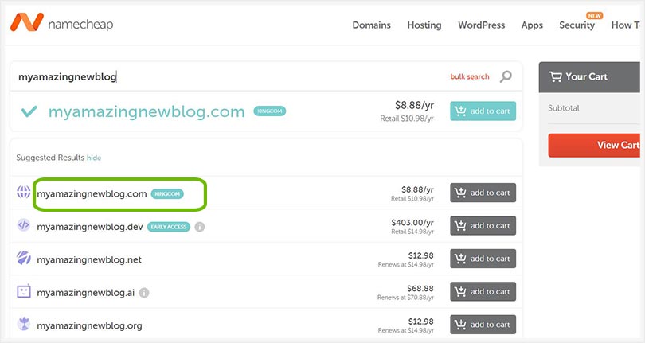
Task: Click the search magnifier icon
Action: pyautogui.click(x=506, y=76)
